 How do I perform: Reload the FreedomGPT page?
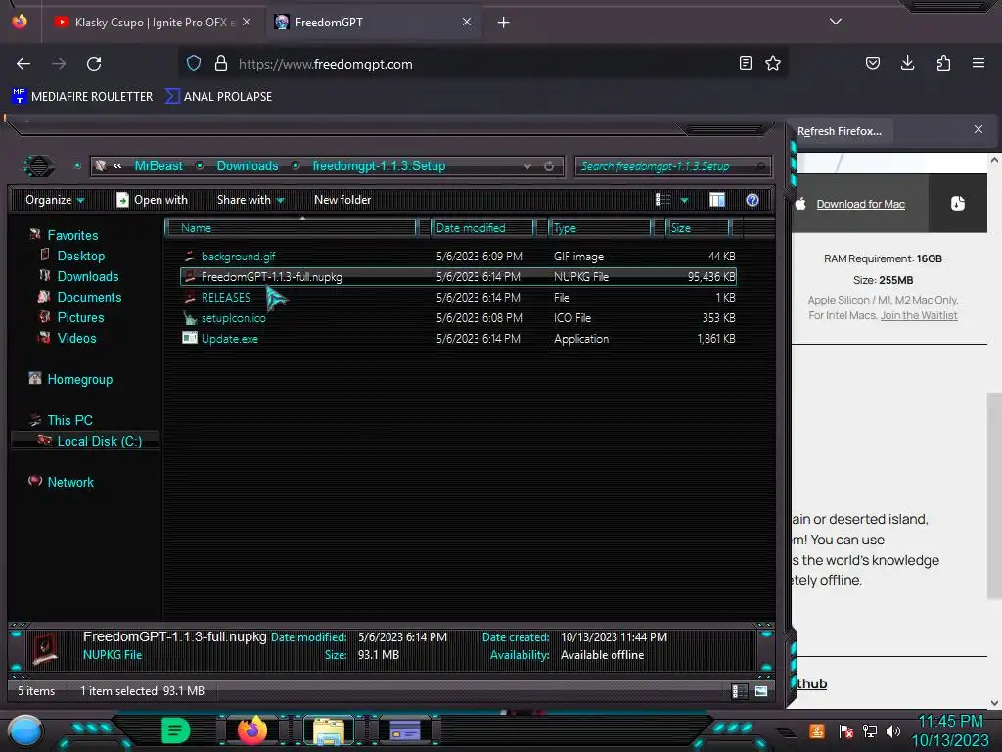(94, 64)
